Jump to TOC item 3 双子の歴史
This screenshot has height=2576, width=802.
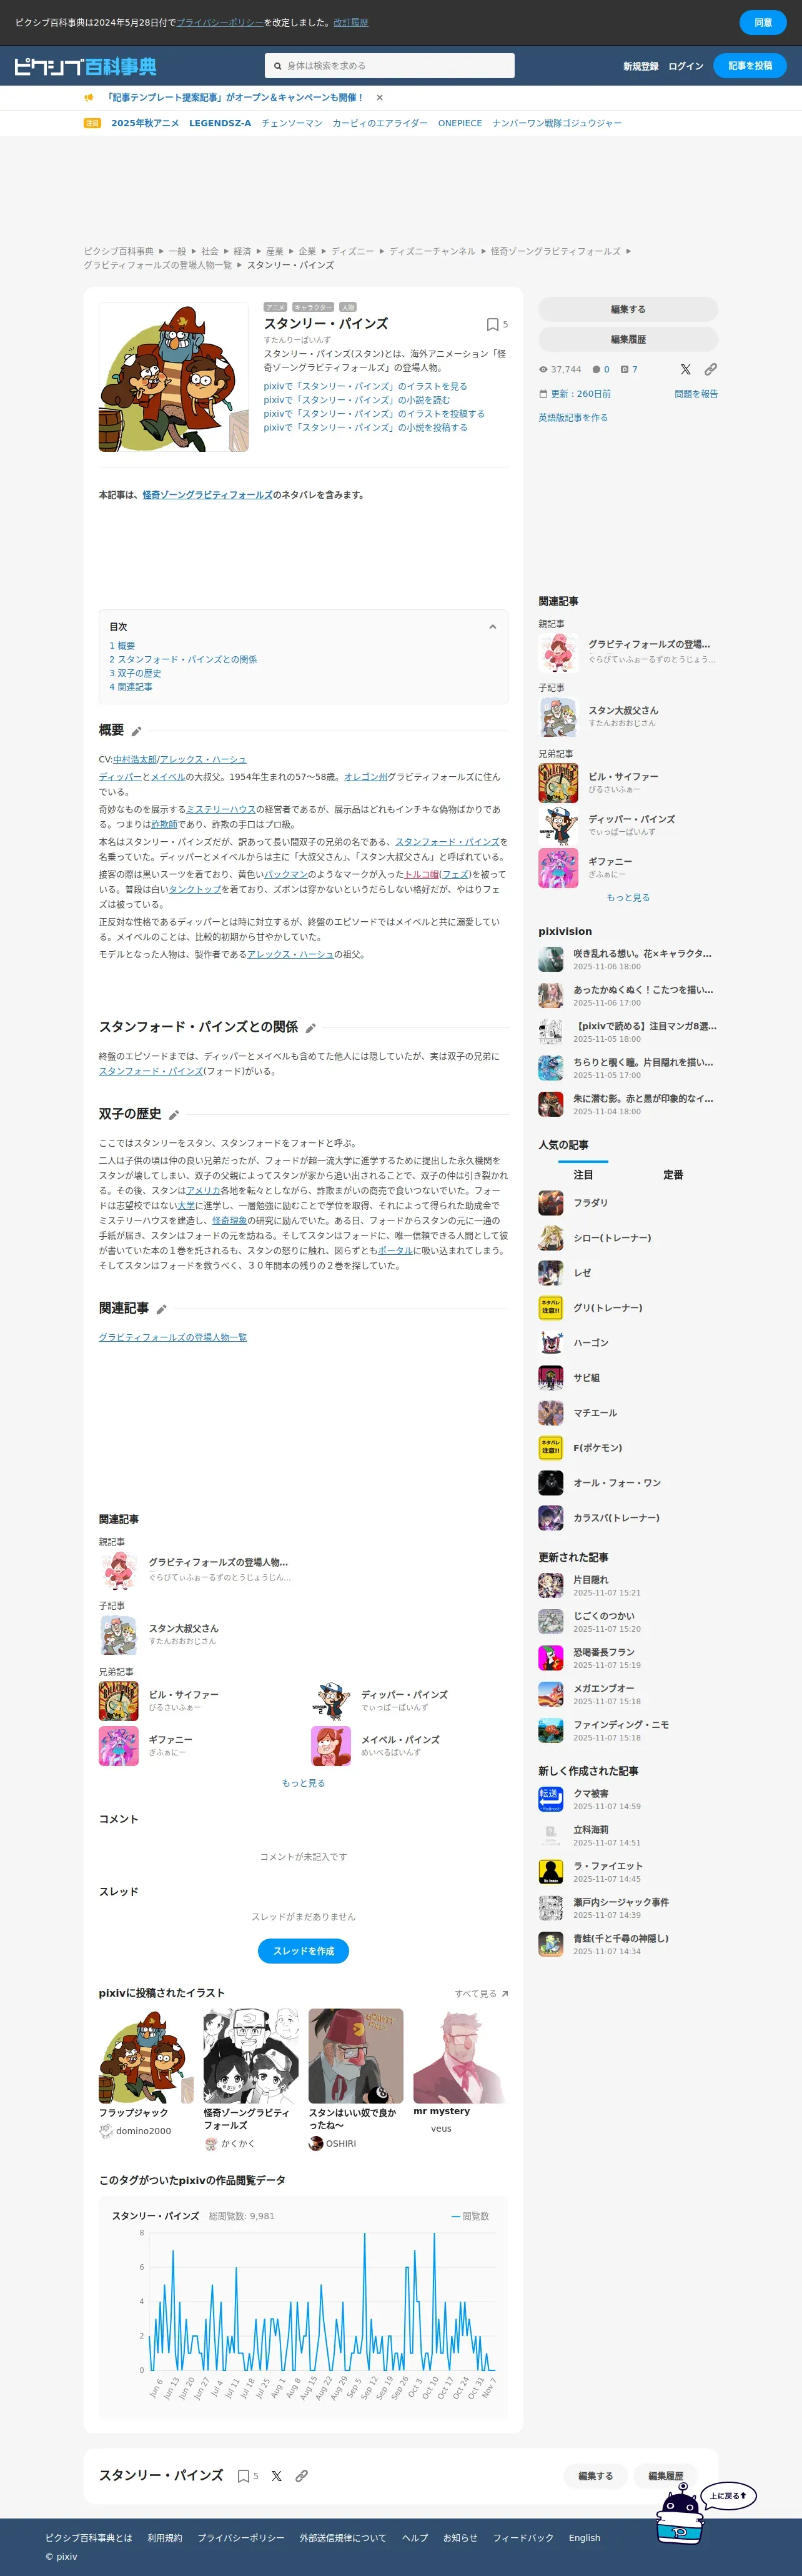[x=135, y=674]
